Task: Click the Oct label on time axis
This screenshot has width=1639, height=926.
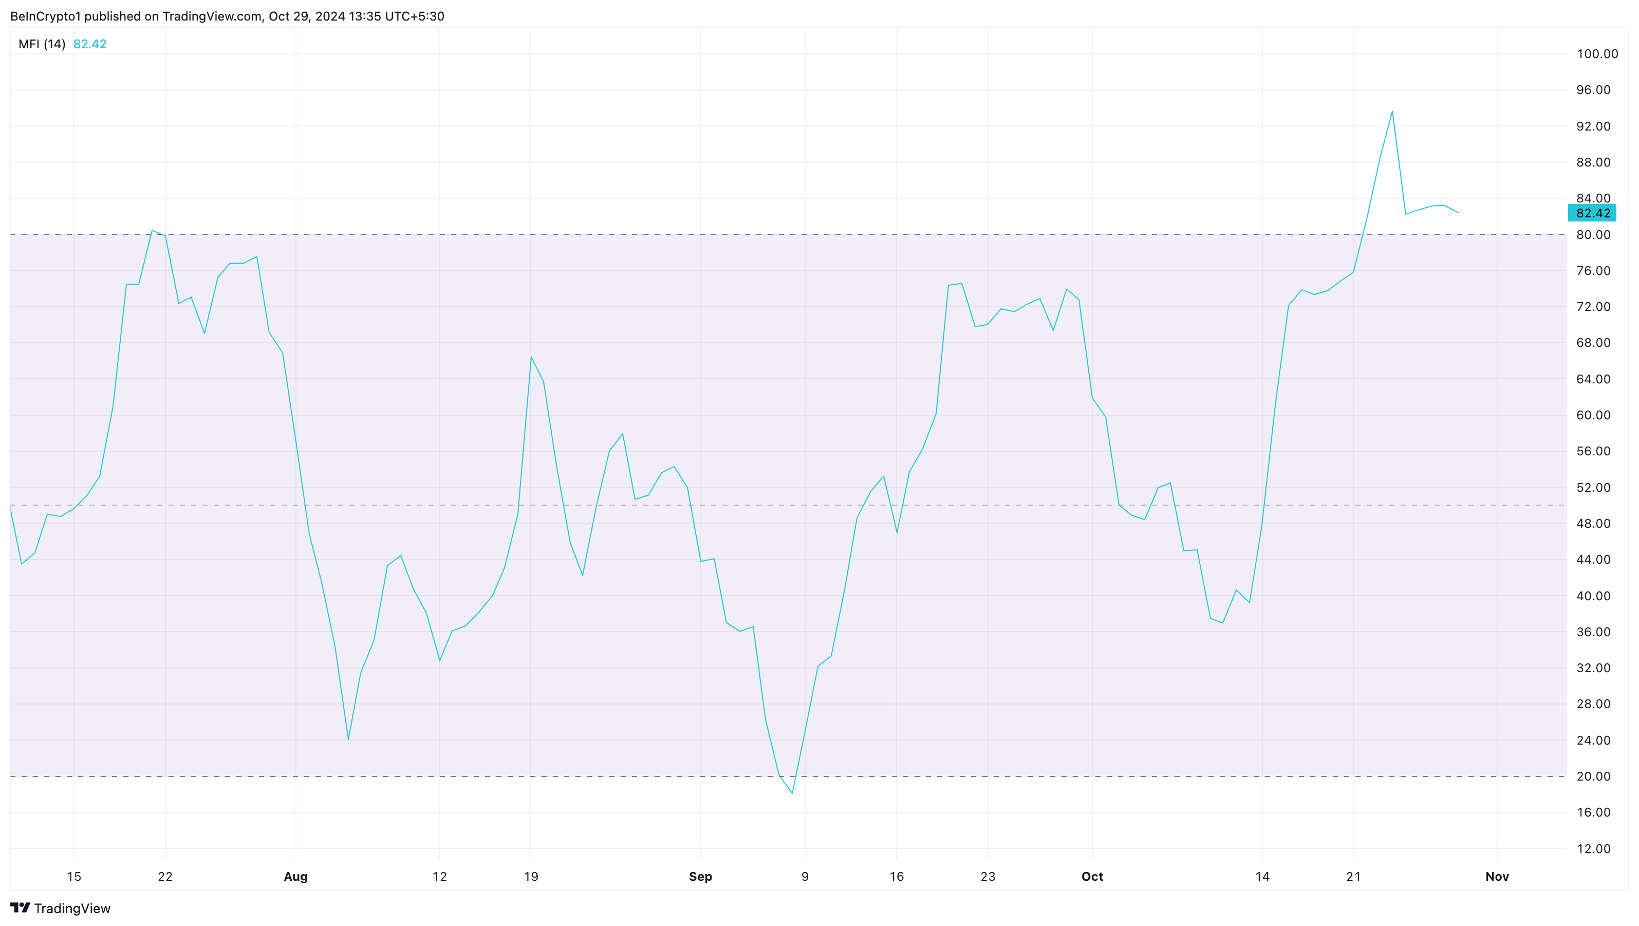Action: (1092, 876)
